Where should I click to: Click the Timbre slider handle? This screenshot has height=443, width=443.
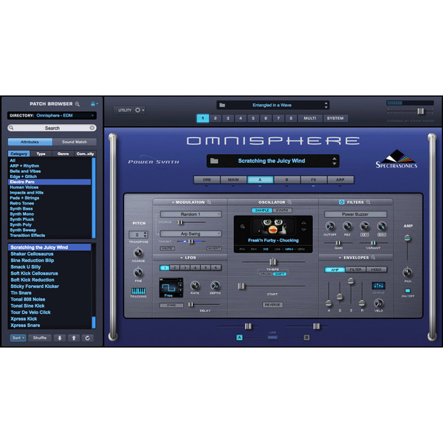tap(272, 262)
